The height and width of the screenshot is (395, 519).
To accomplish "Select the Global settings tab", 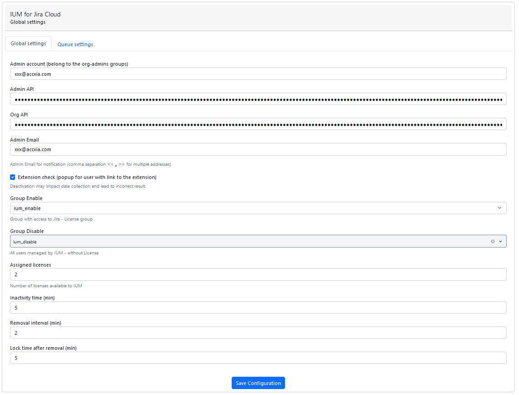I will coord(28,44).
